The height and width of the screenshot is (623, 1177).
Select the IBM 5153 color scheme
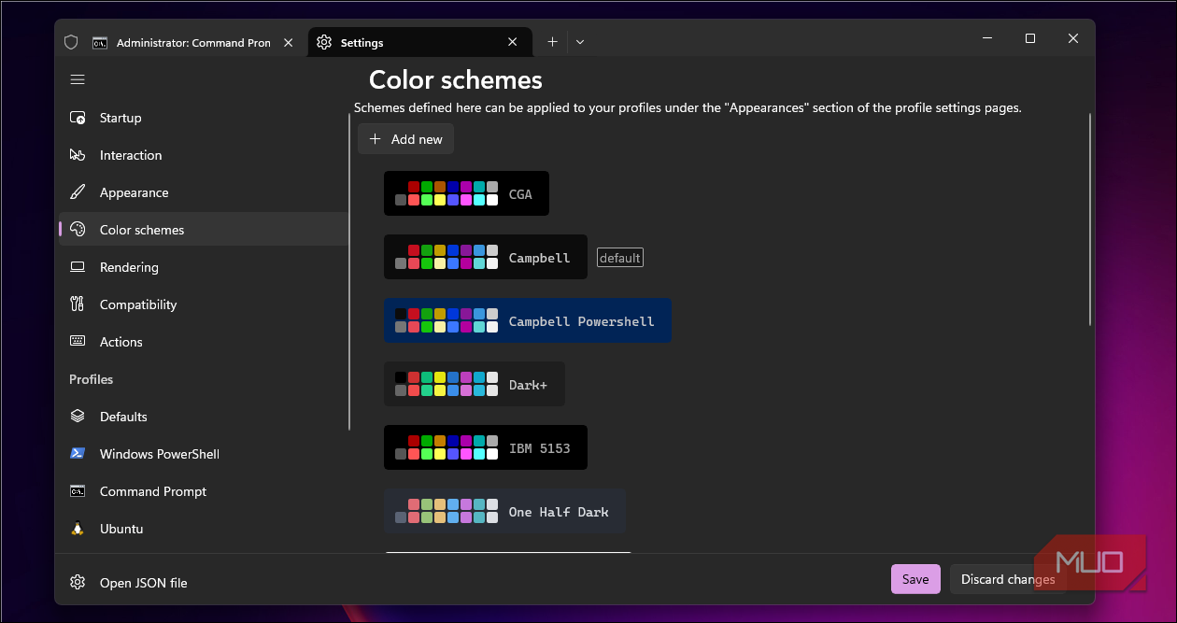485,447
